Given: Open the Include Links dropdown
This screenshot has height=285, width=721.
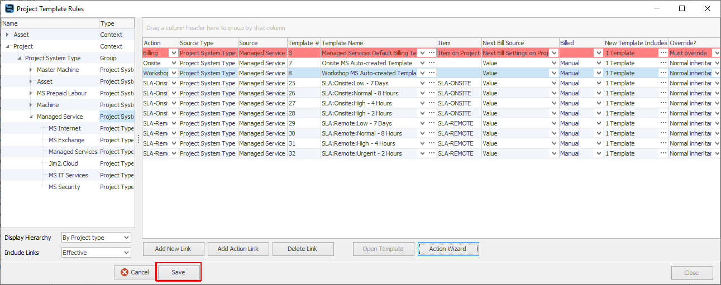Looking at the screenshot, I should pyautogui.click(x=126, y=253).
